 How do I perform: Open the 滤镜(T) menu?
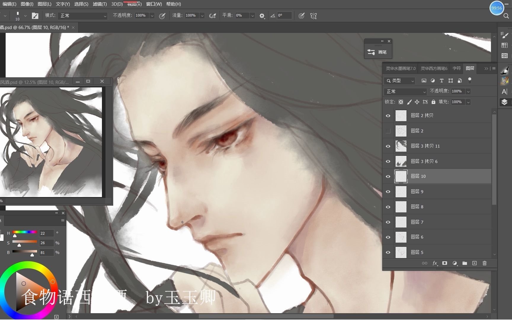coord(100,4)
